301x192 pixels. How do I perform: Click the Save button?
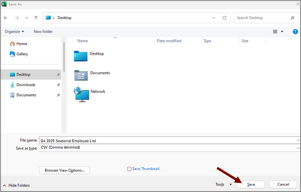pyautogui.click(x=251, y=184)
